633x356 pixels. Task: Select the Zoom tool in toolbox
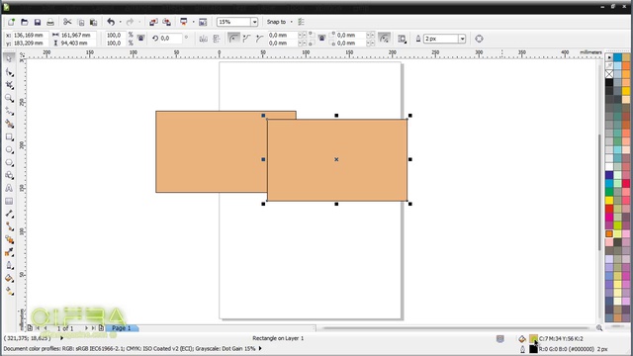[9, 98]
